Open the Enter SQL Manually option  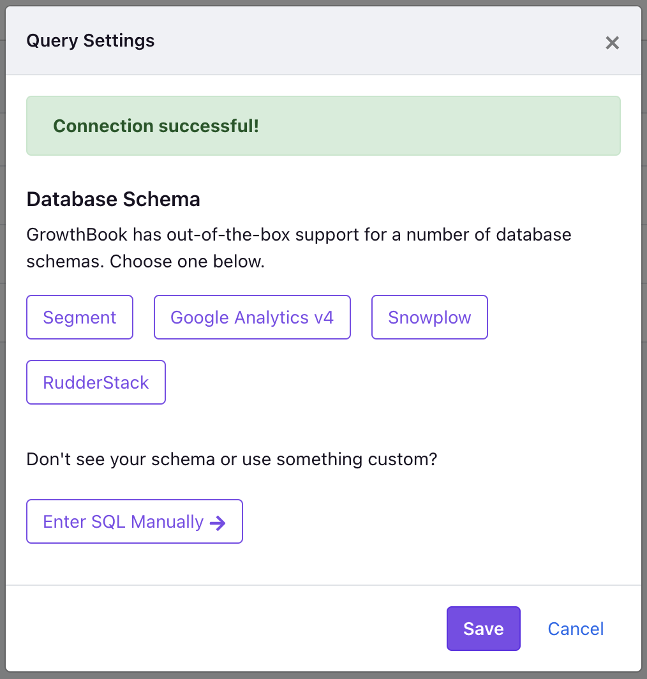(134, 521)
